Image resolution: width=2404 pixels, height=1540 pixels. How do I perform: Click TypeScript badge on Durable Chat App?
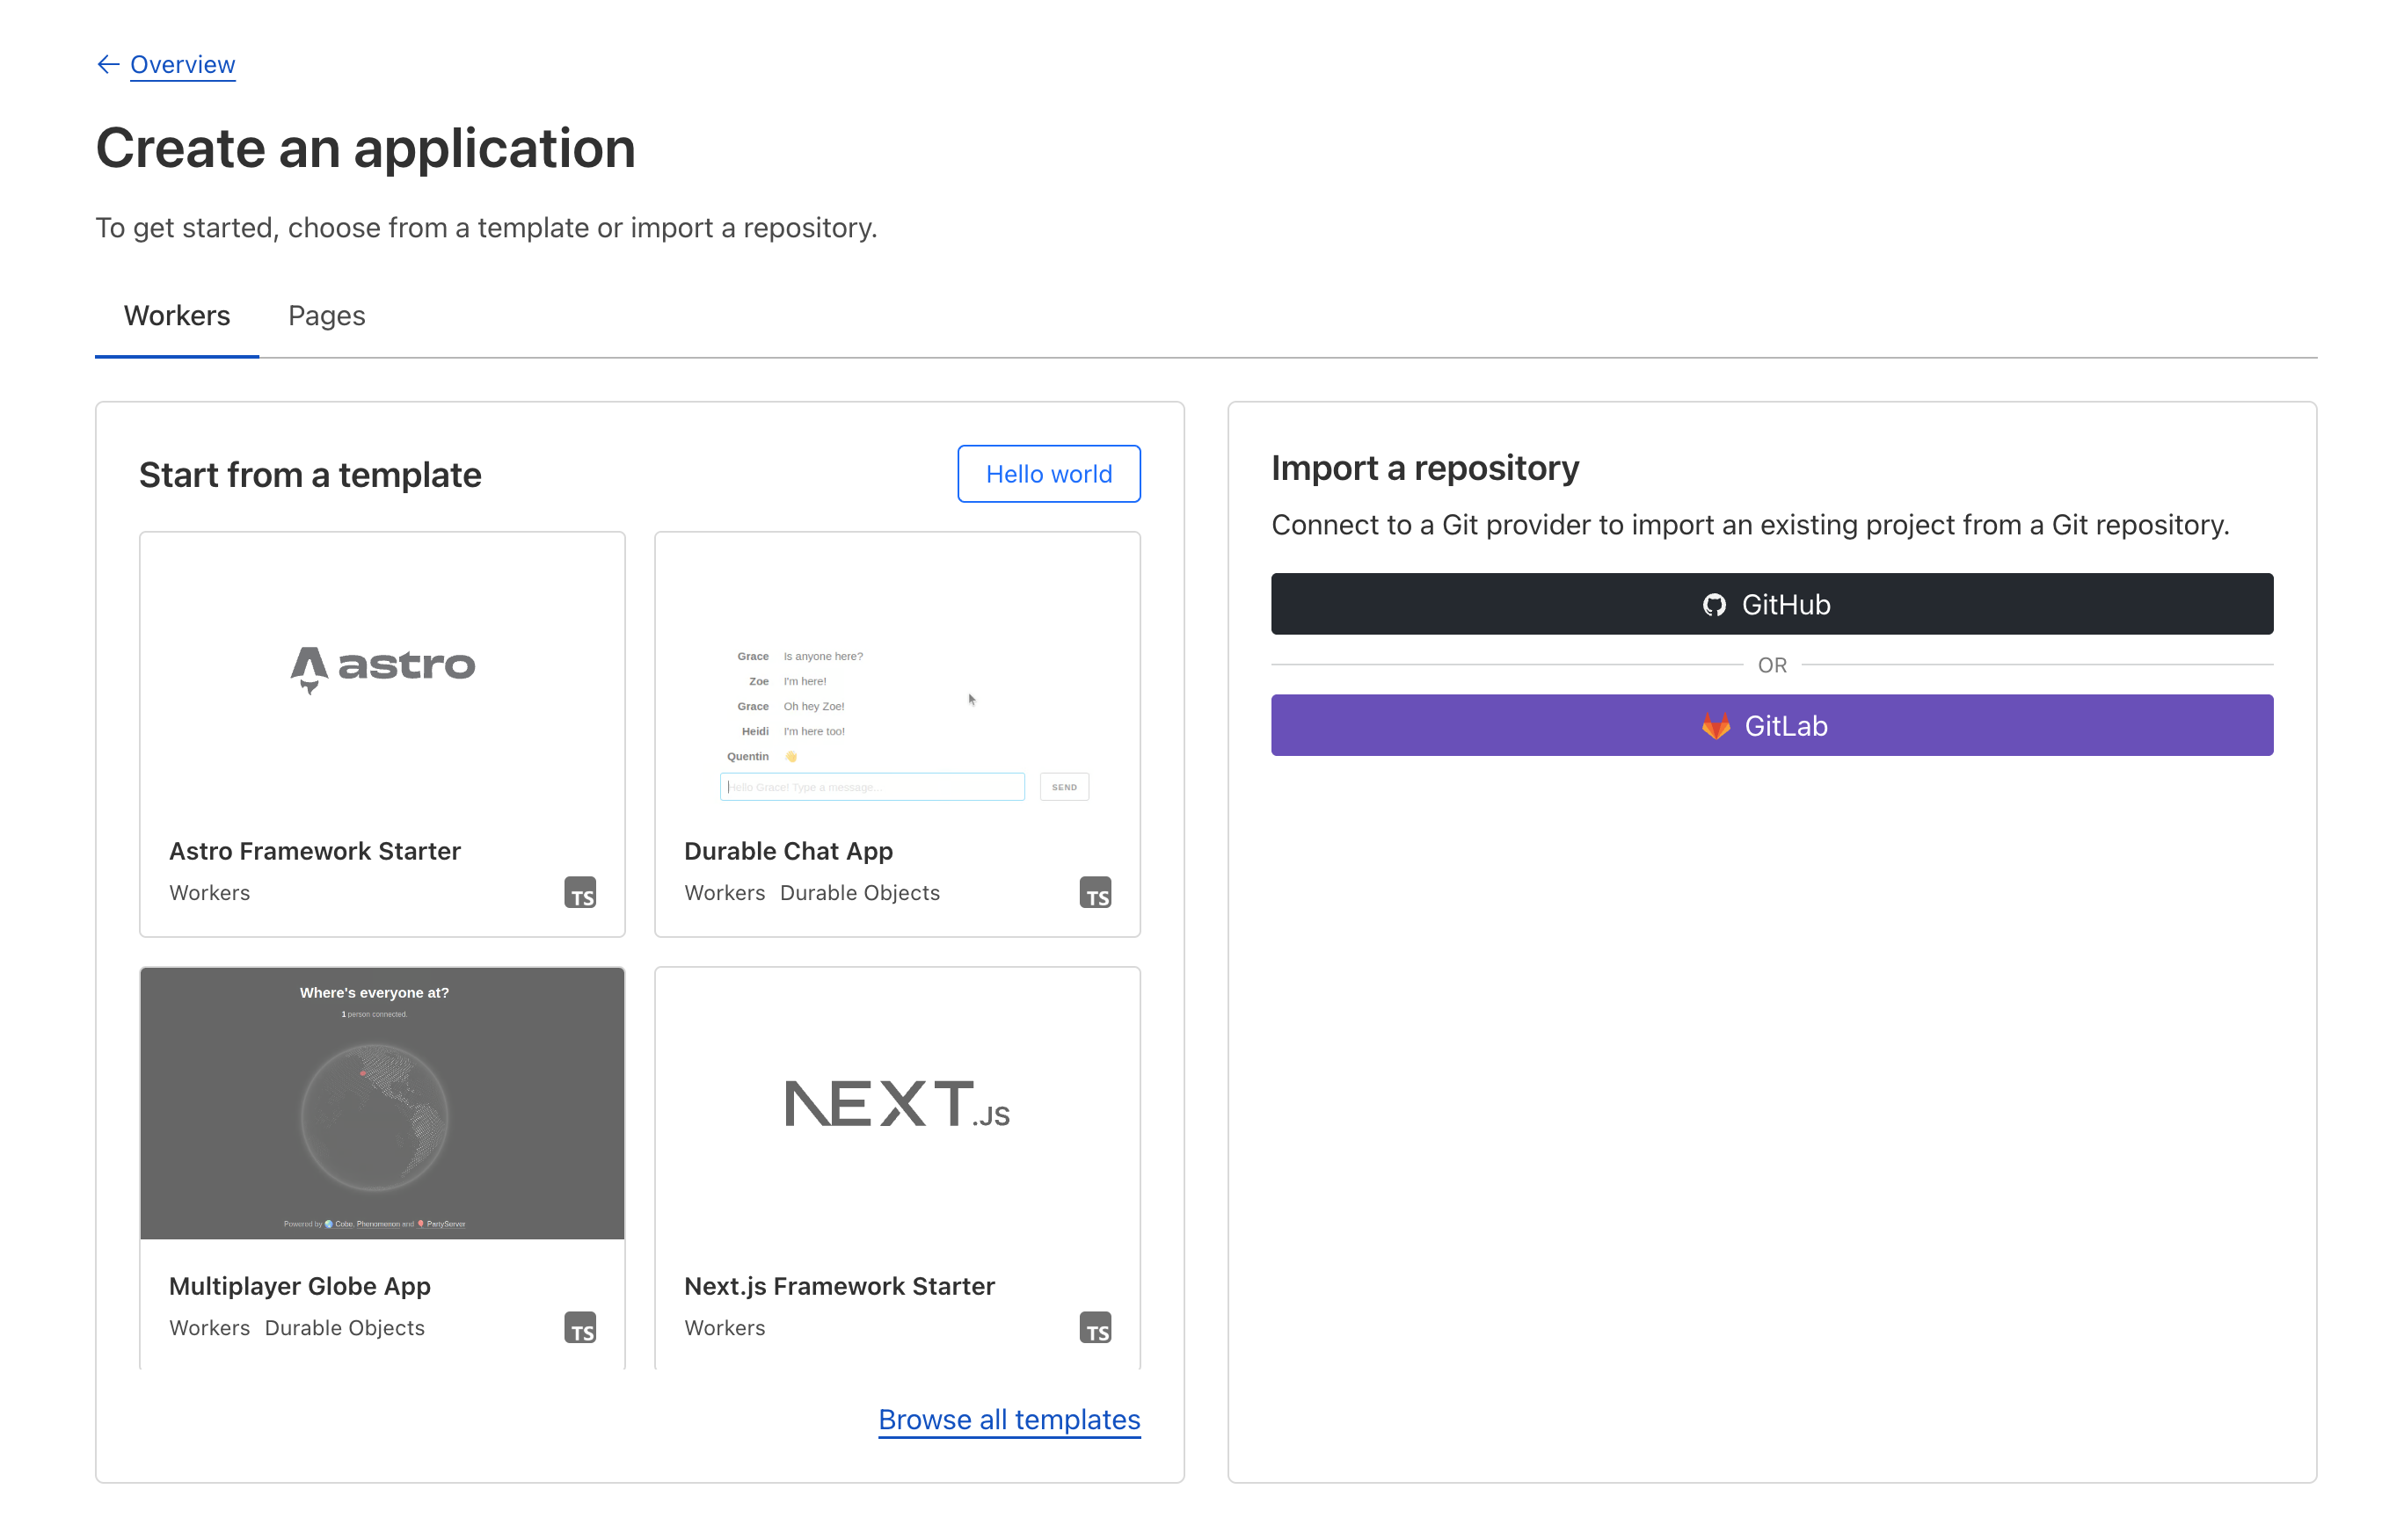1096,893
